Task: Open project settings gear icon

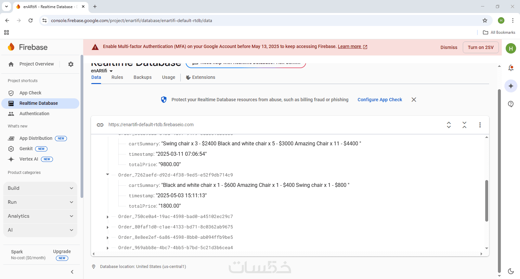Action: pos(71,64)
